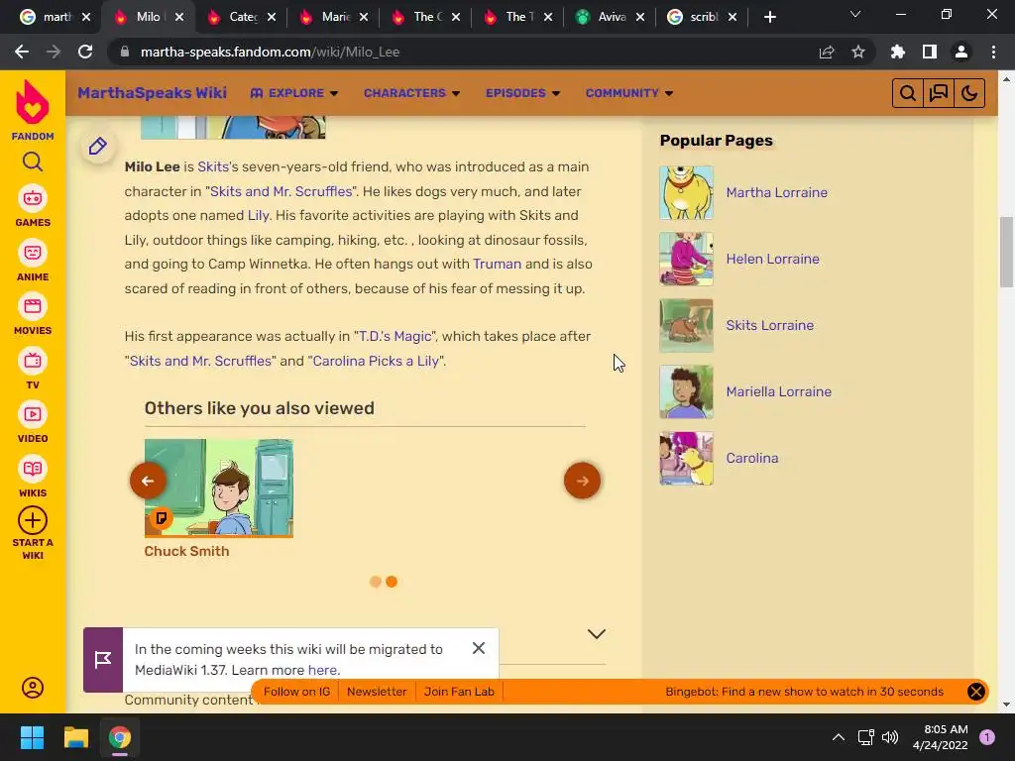Open the Fandom sidebar search icon
Screen dimensions: 1015x761
coord(33,162)
